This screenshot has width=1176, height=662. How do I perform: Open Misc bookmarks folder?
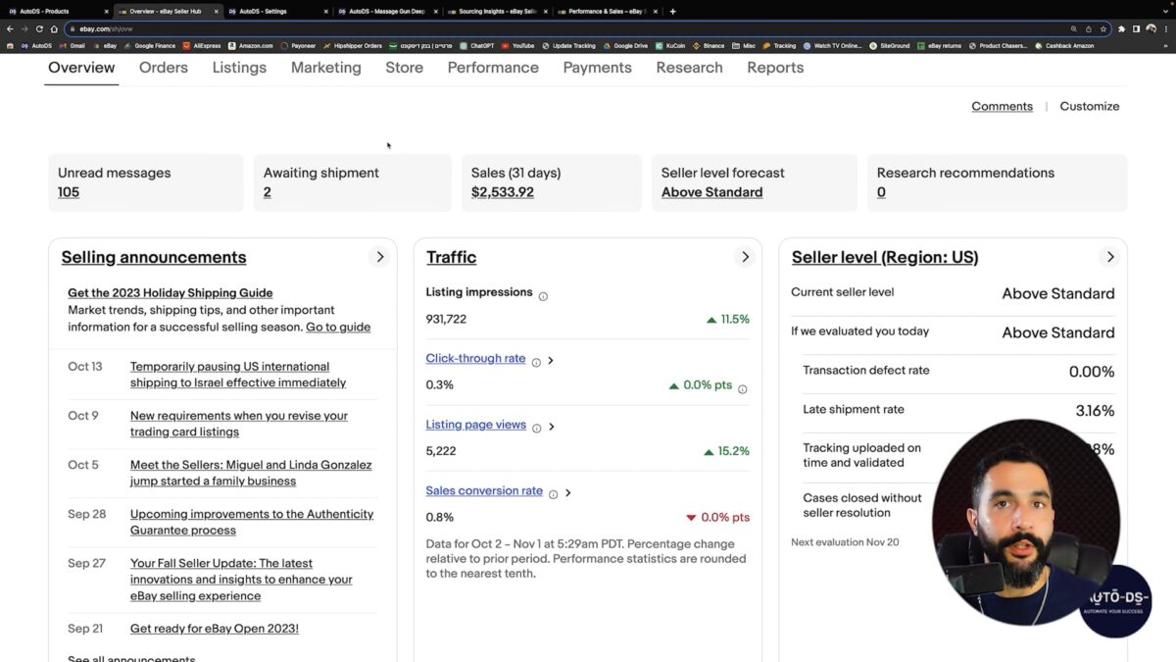click(x=745, y=46)
